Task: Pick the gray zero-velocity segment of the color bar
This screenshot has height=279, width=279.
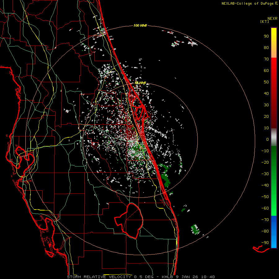Action: pos(274,137)
